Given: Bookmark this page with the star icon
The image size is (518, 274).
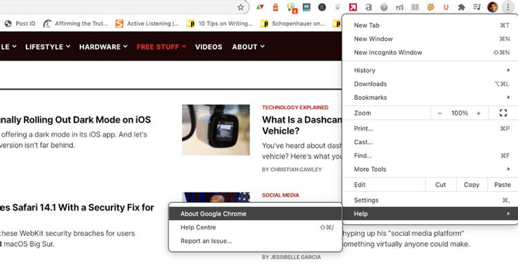Looking at the screenshot, I should (x=241, y=7).
